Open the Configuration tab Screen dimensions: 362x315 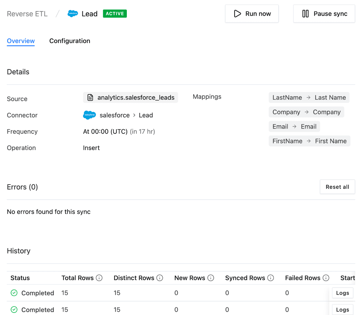70,41
